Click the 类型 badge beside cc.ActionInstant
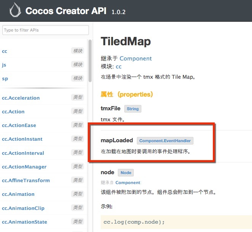This screenshot has height=232, width=252. coord(78,138)
